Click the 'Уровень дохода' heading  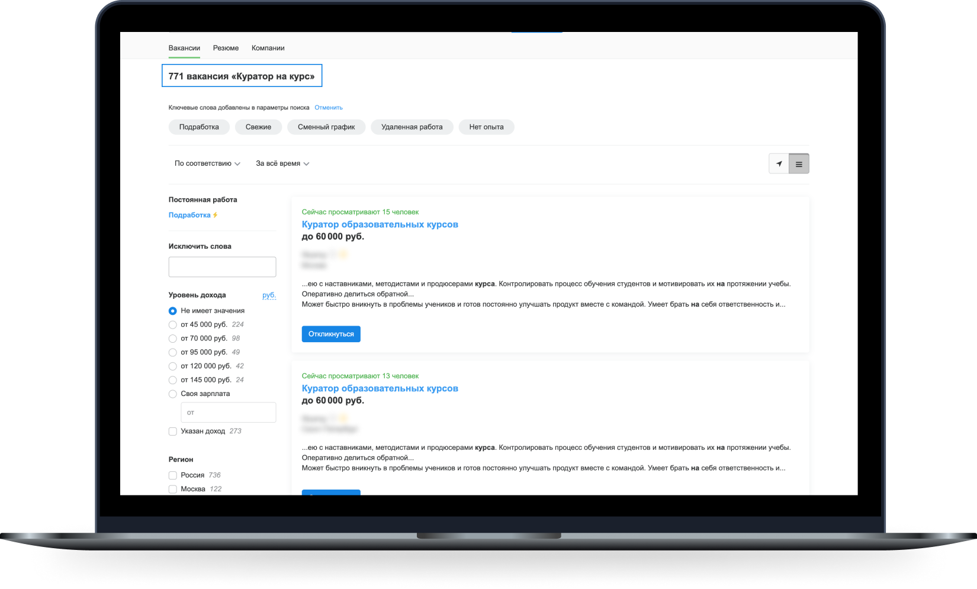click(x=197, y=295)
